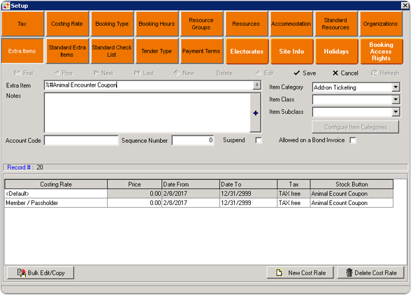Click the New Cost Rate button

[300, 273]
